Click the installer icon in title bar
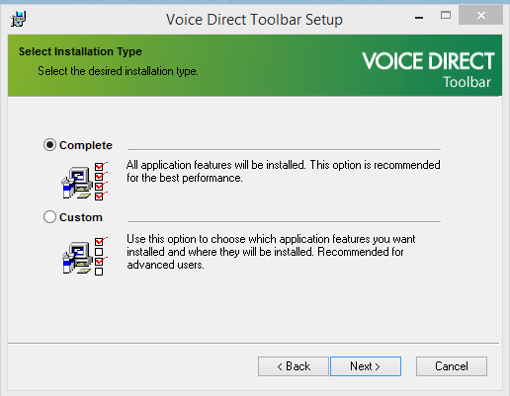510x396 pixels. (x=18, y=19)
